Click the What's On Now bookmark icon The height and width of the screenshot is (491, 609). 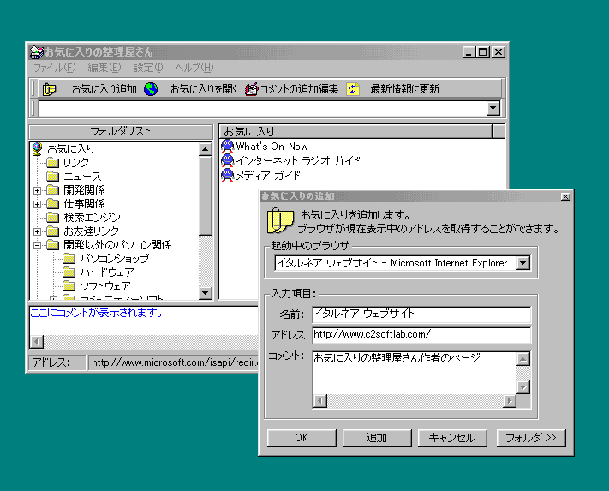point(227,146)
